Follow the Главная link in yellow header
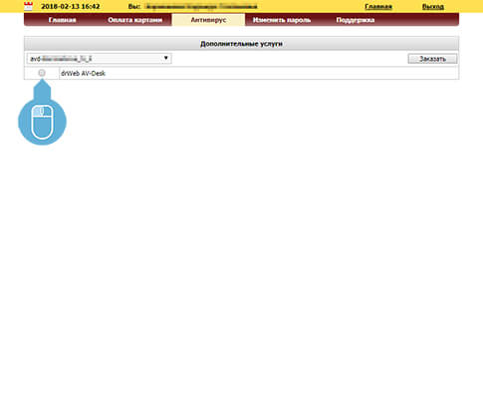Screen dimensions: 483x399 tap(378, 6)
